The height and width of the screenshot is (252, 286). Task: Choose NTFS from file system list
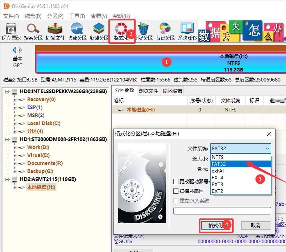tap(240, 157)
